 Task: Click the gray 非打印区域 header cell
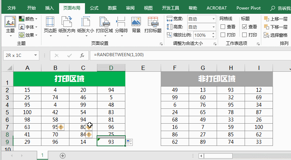(x=217, y=79)
